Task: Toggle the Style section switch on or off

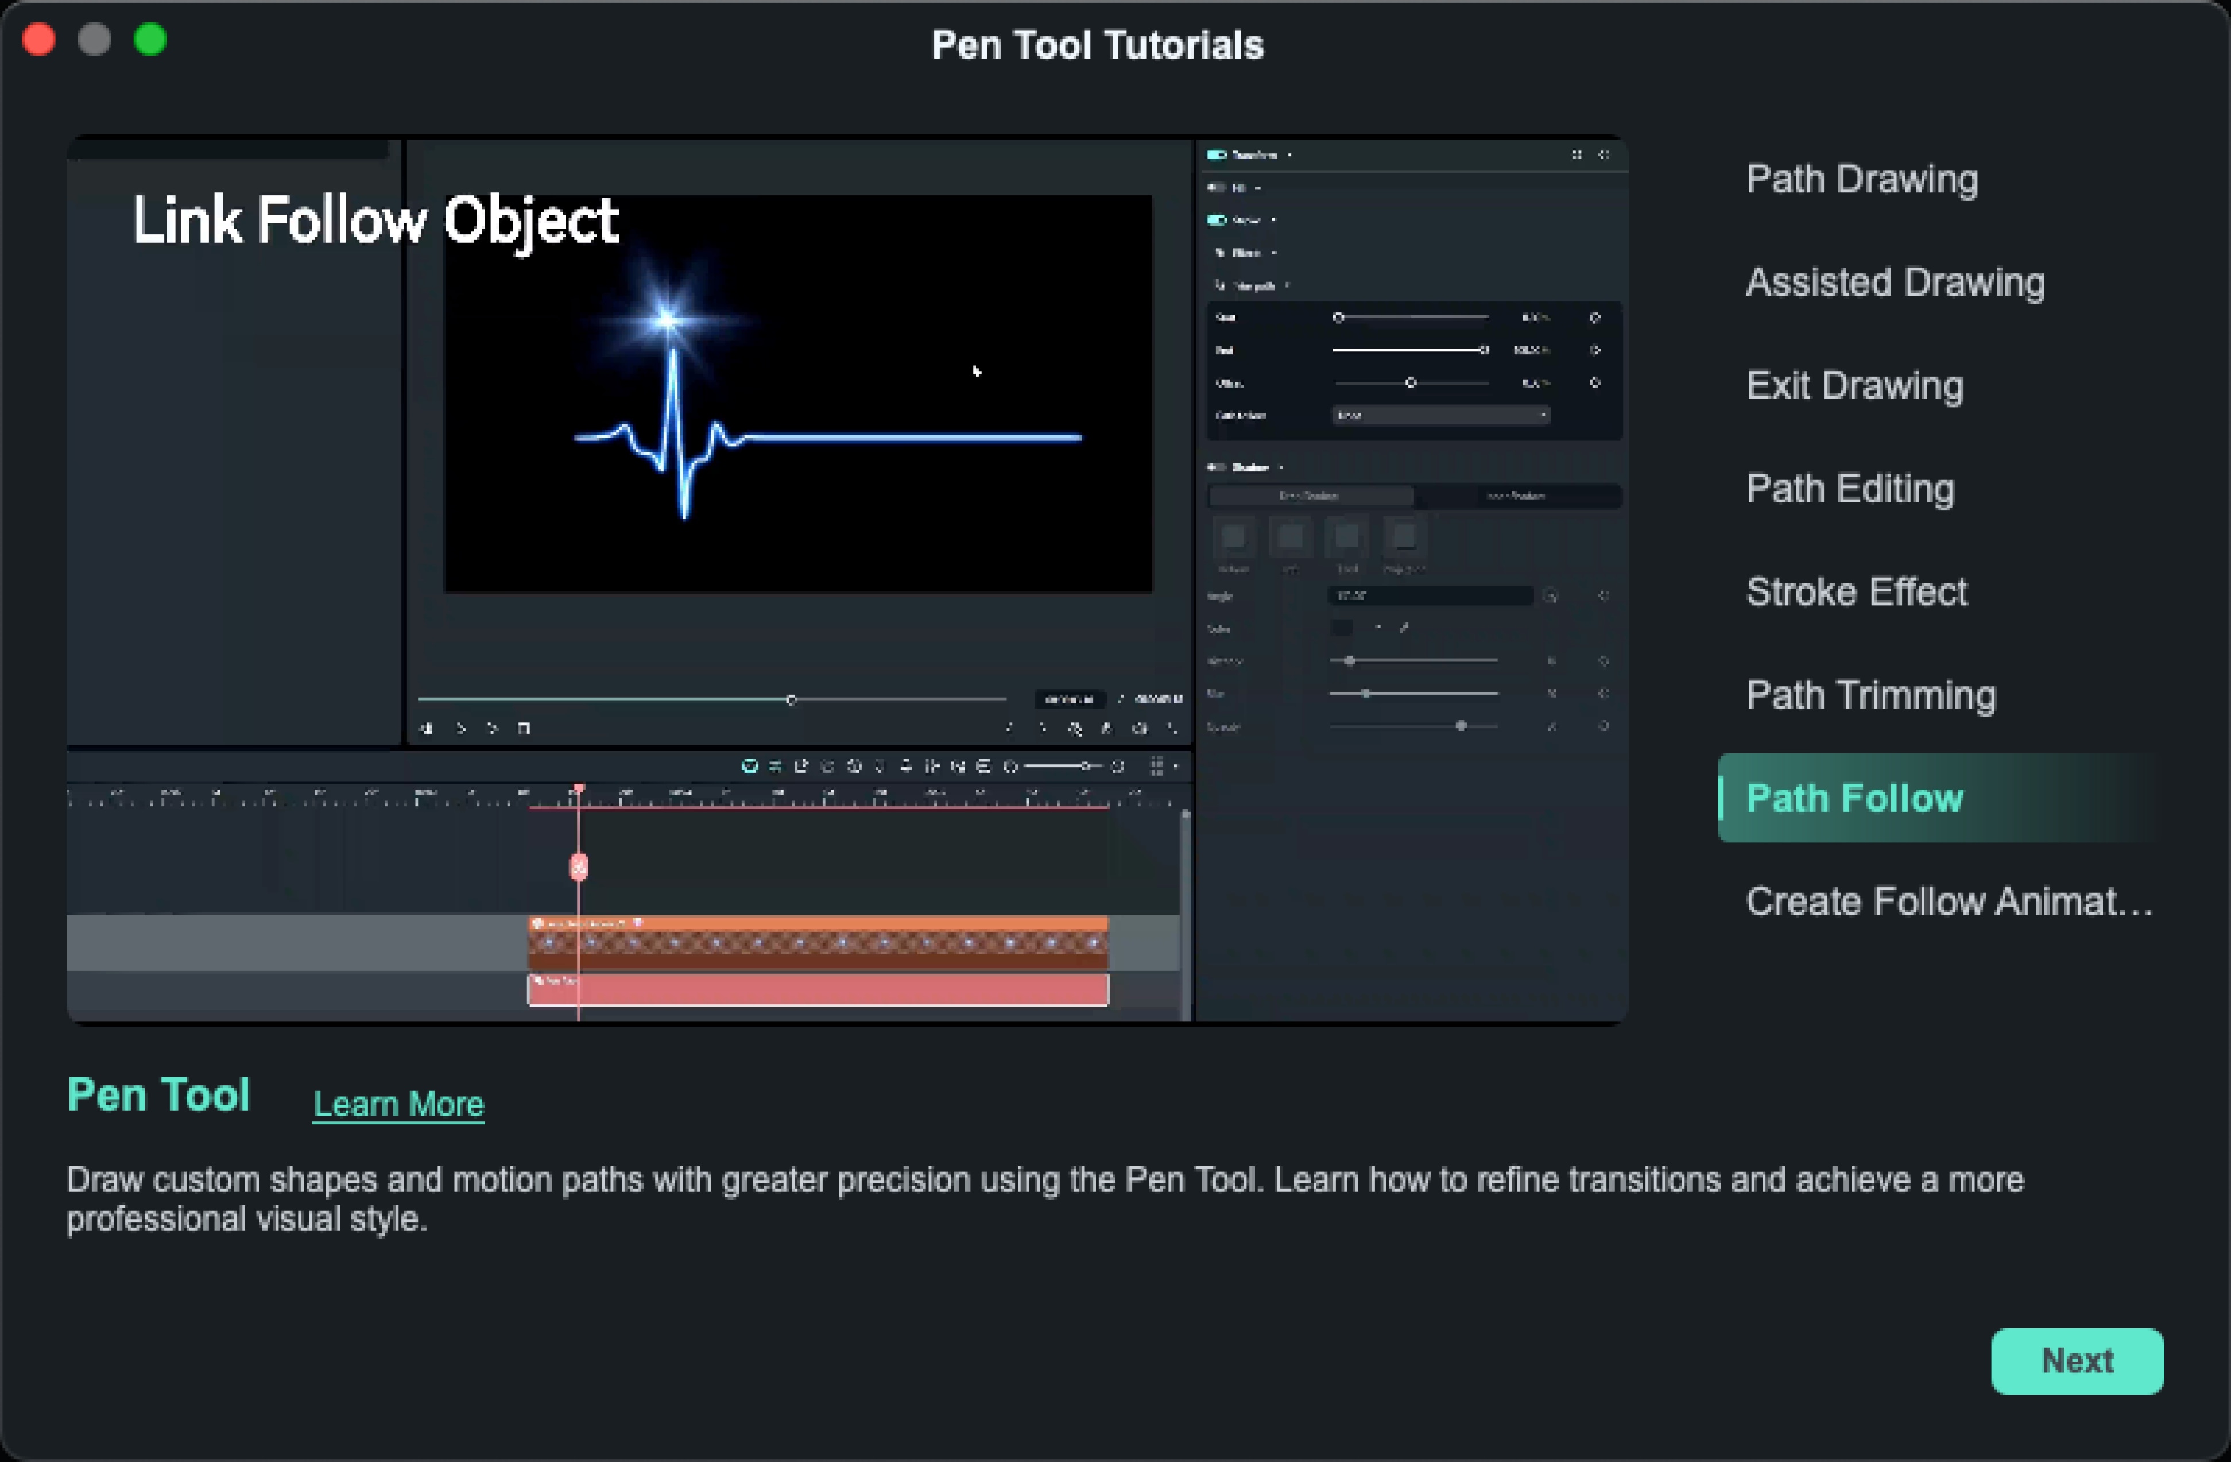Action: click(1217, 221)
